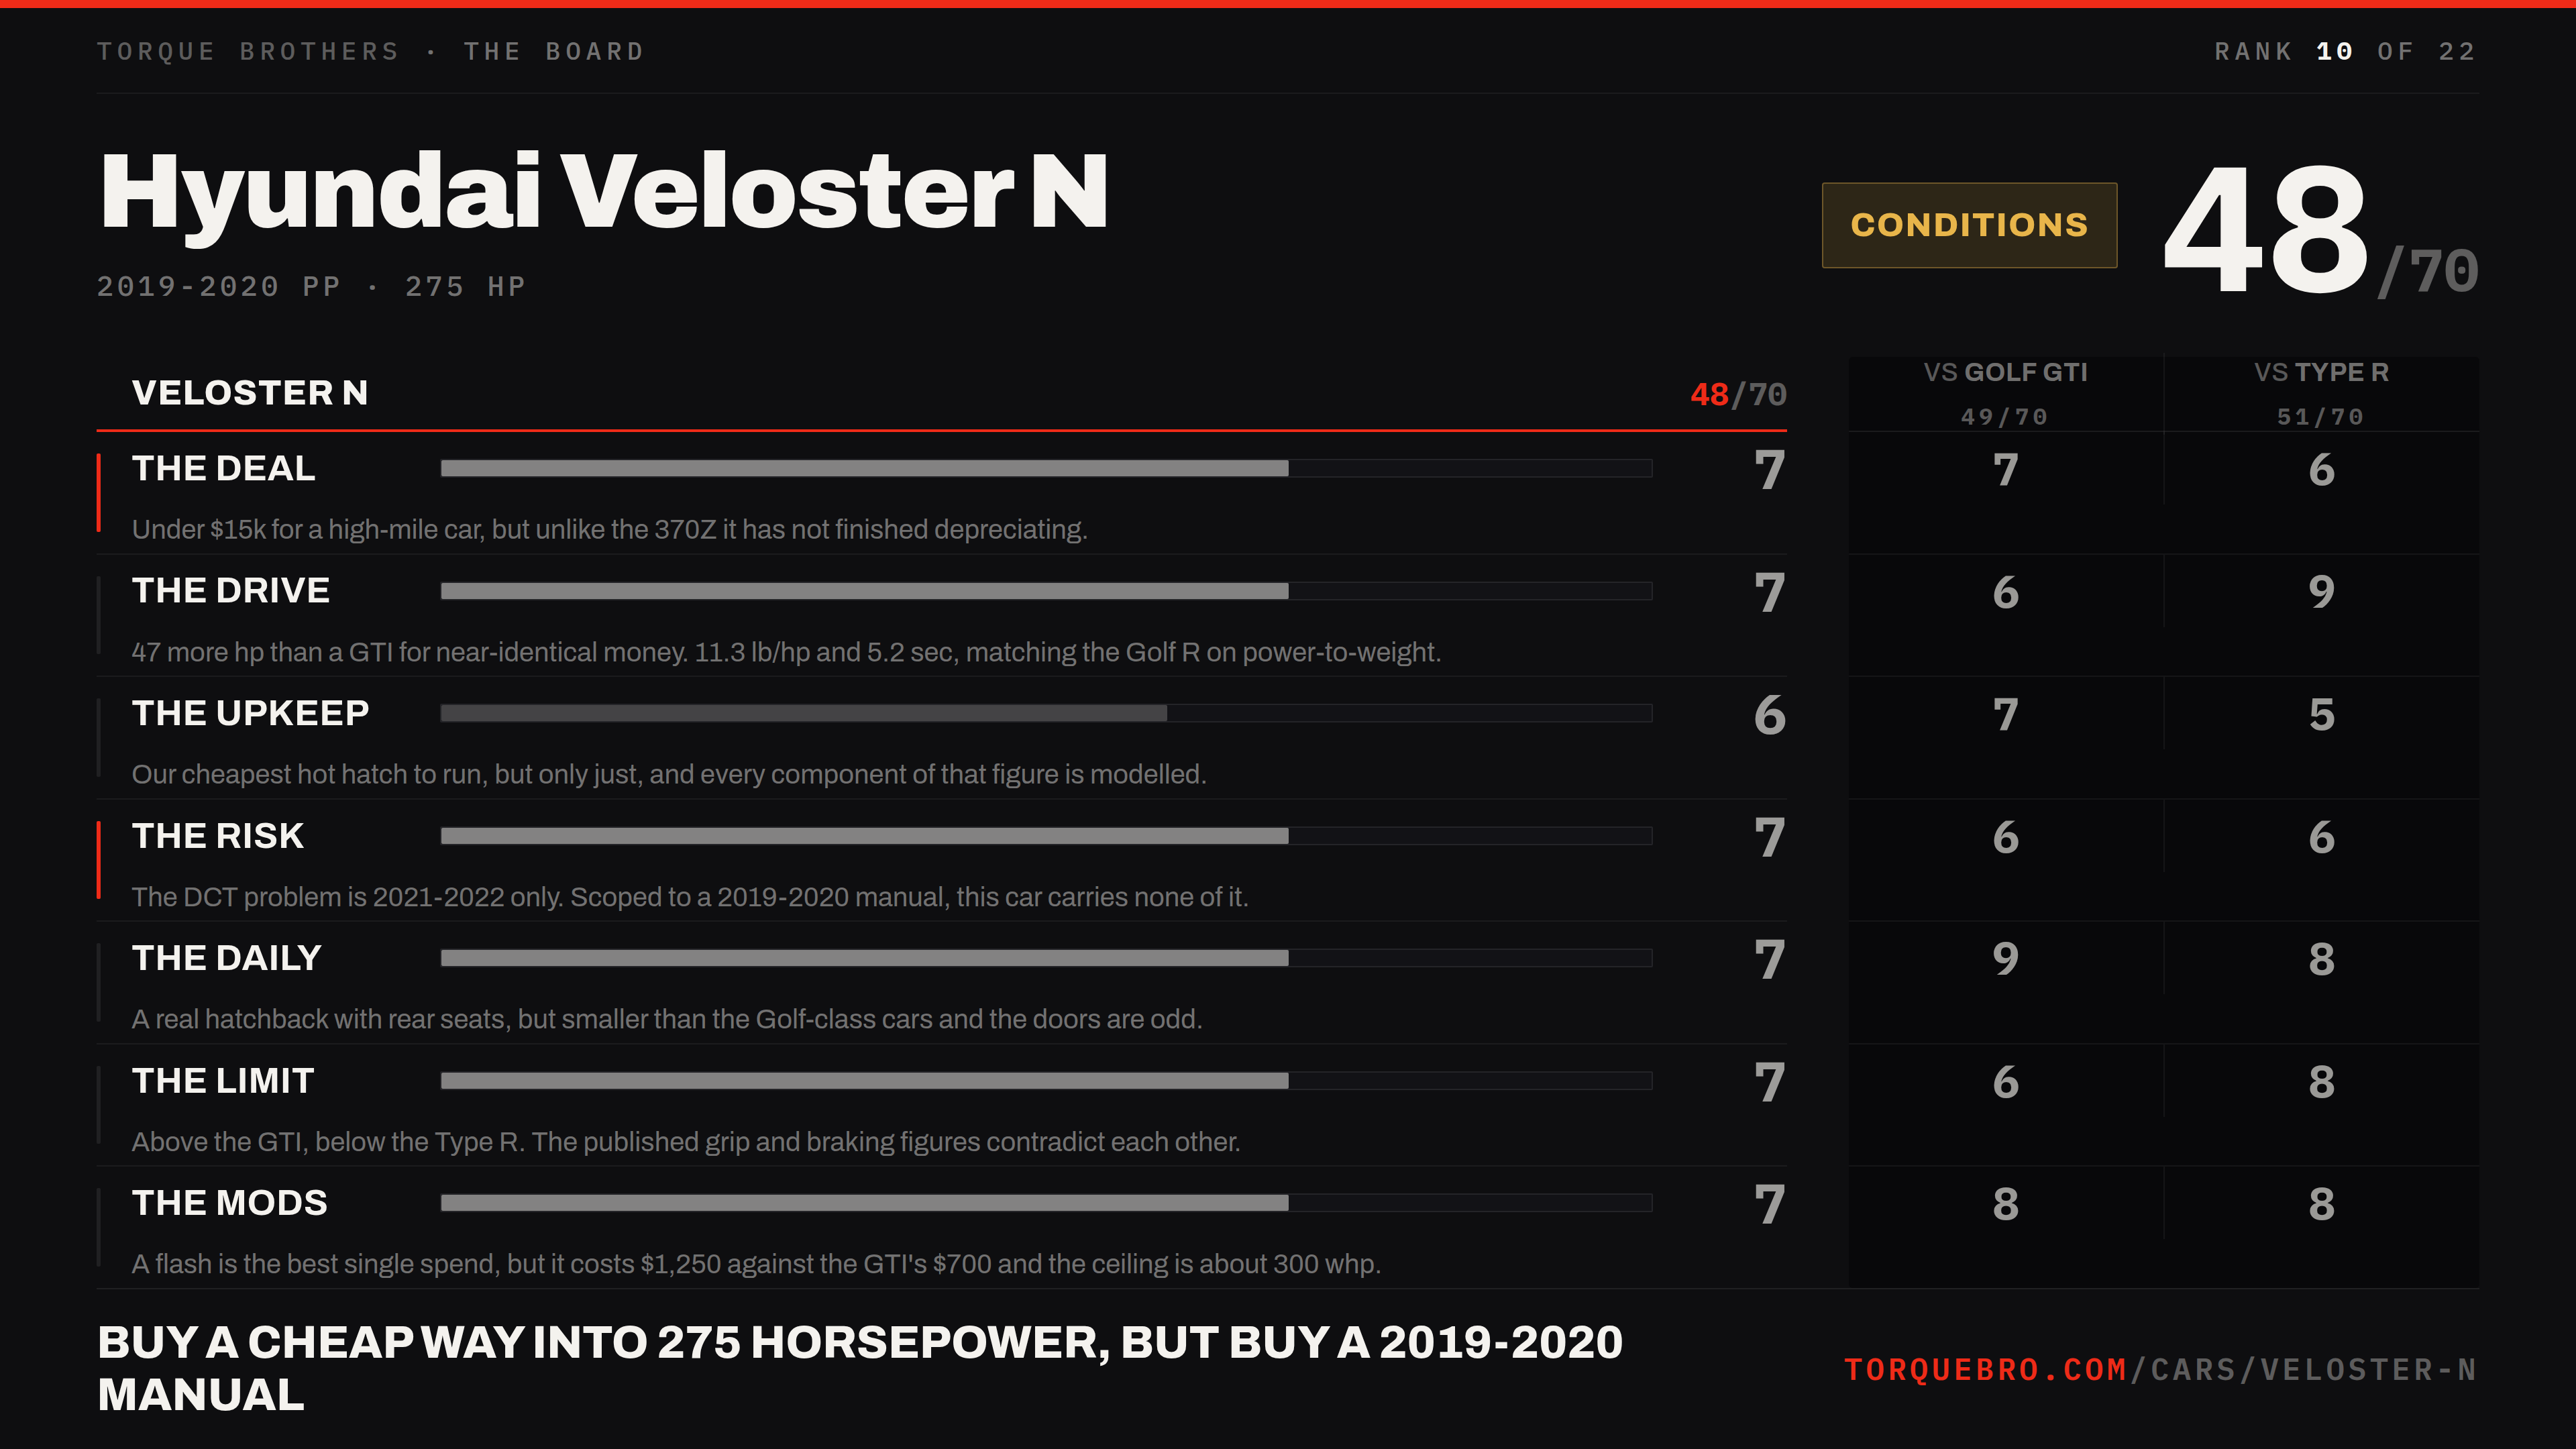Click the verdict headline about 2019-2020 manual
This screenshot has height=1449, width=2576.
[860, 1368]
